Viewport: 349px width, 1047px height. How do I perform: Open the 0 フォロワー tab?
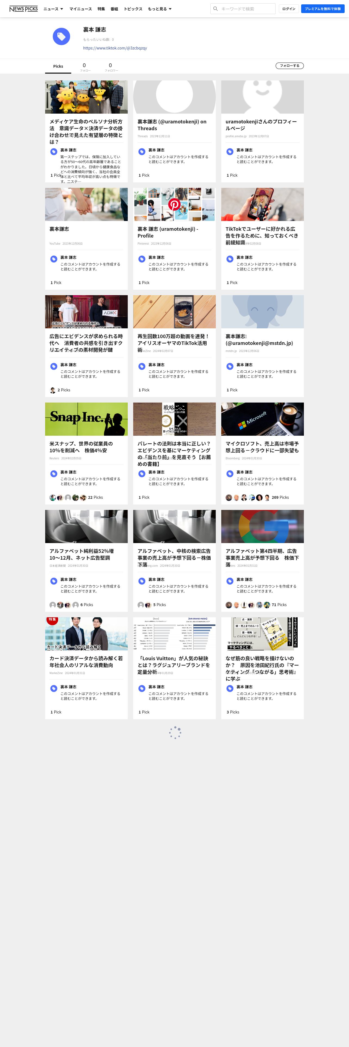[111, 67]
